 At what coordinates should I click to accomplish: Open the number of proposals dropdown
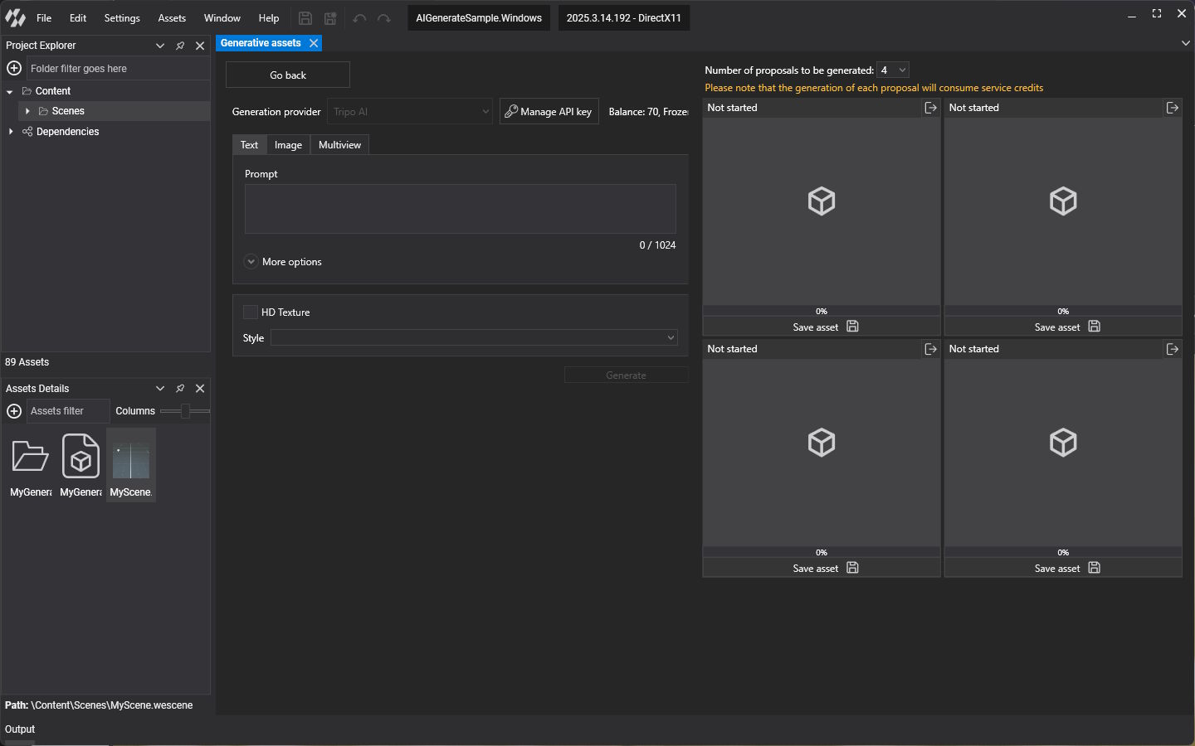[893, 70]
